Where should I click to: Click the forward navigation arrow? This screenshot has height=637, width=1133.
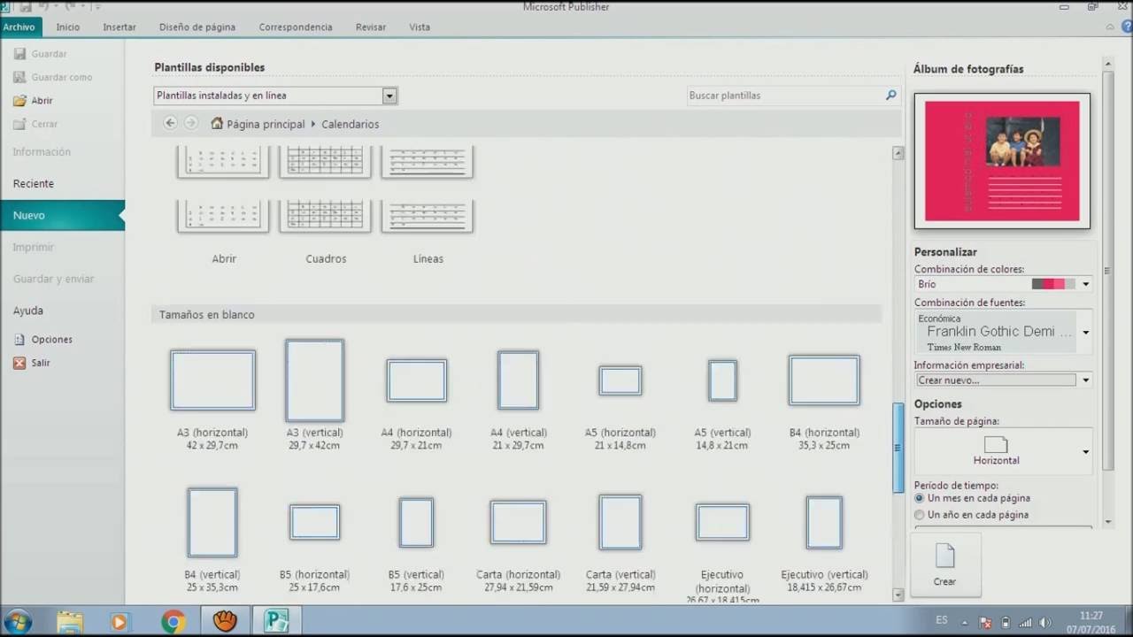tap(190, 123)
